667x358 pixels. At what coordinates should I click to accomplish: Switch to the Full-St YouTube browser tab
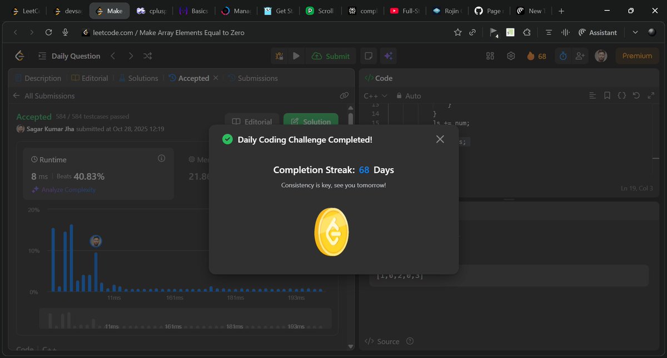[x=405, y=11]
